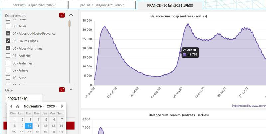266x134 pixels.
Task: Click the date input field 2020/11/10
Action: (24, 99)
